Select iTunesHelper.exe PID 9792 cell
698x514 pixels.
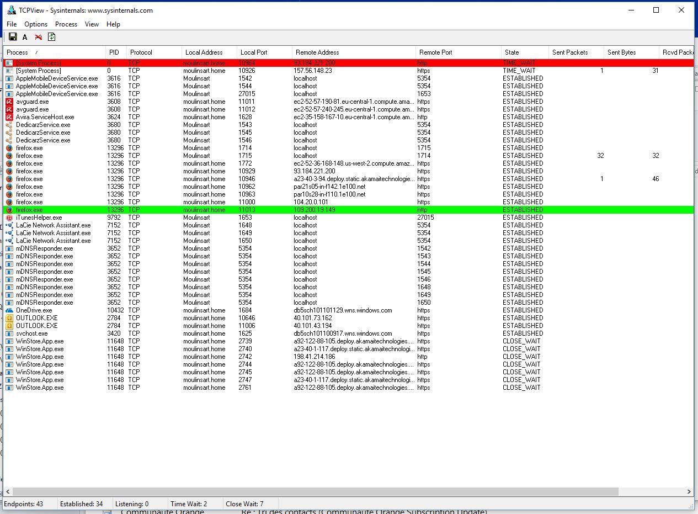pos(114,218)
